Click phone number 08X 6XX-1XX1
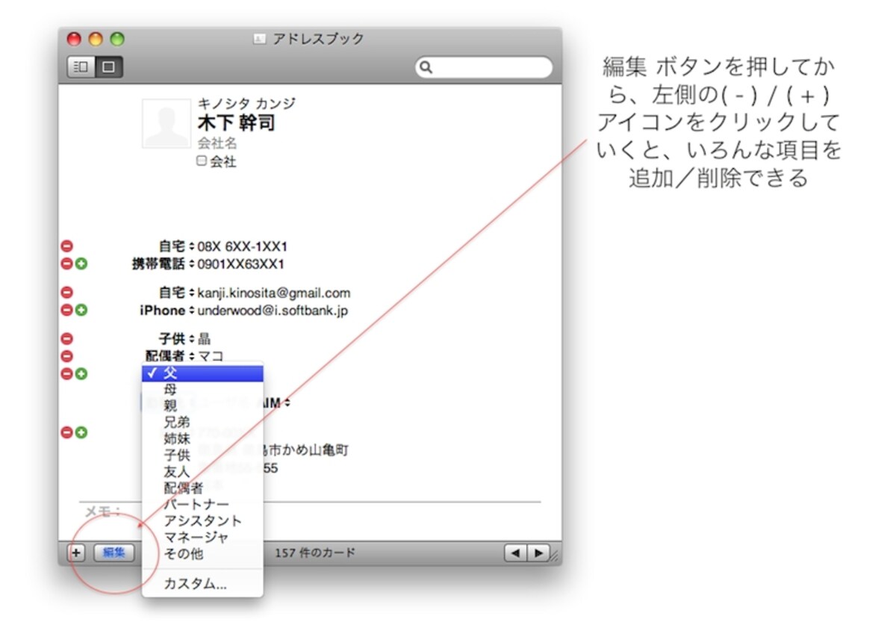 click(243, 246)
